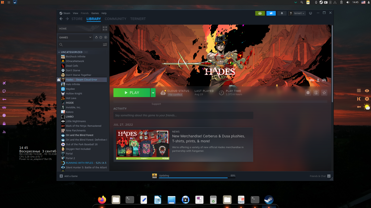371x208 pixels.
Task: Expand hidden tray icons chevron in top panel
Action: point(295,2)
